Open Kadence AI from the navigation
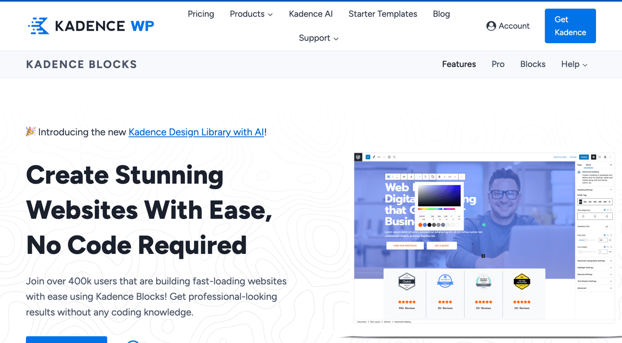This screenshot has width=622, height=343. pos(311,14)
